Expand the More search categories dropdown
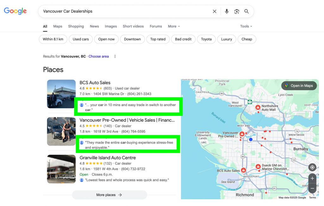 174,27
